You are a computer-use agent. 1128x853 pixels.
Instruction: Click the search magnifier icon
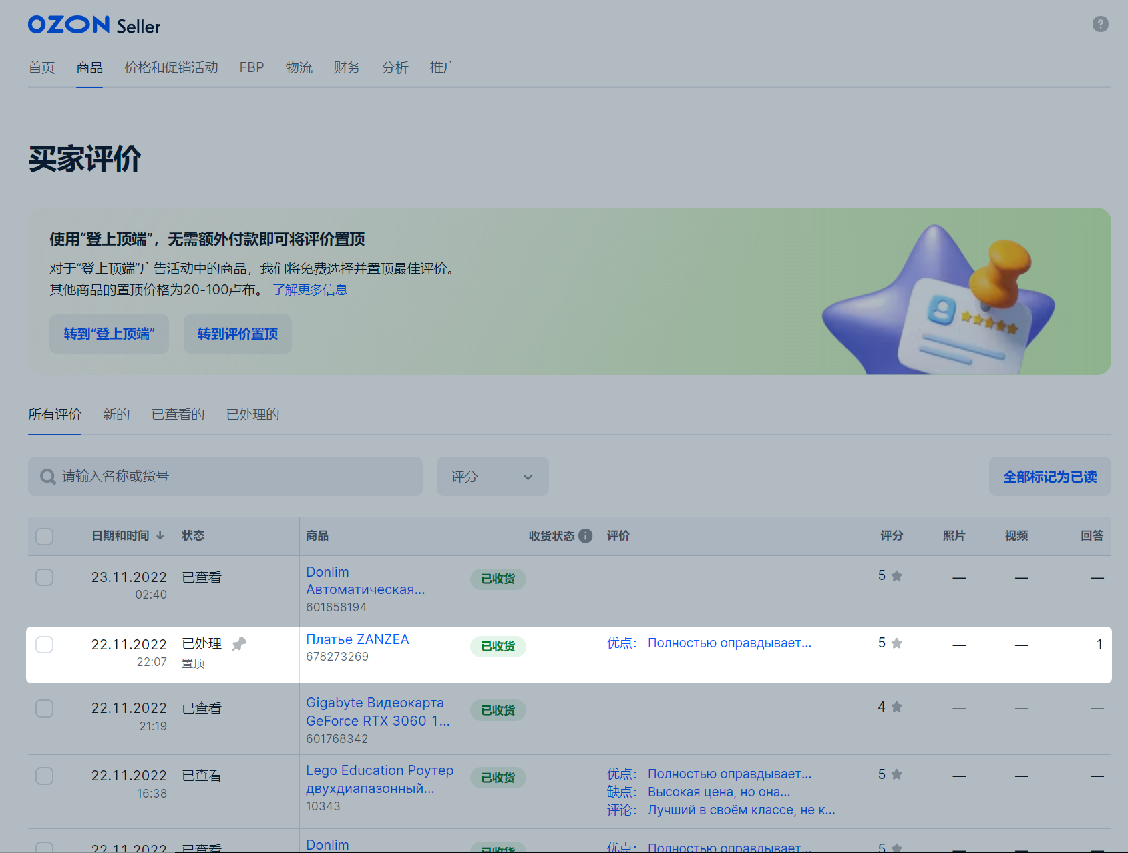click(48, 477)
